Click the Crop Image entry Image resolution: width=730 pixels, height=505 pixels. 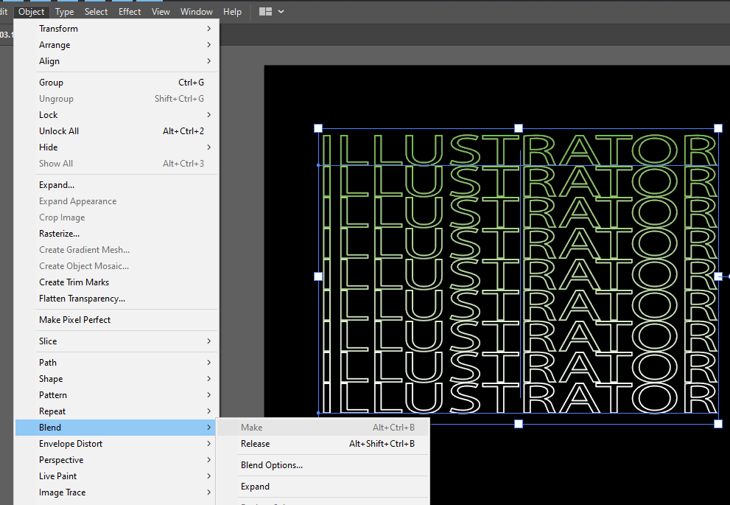(116, 217)
